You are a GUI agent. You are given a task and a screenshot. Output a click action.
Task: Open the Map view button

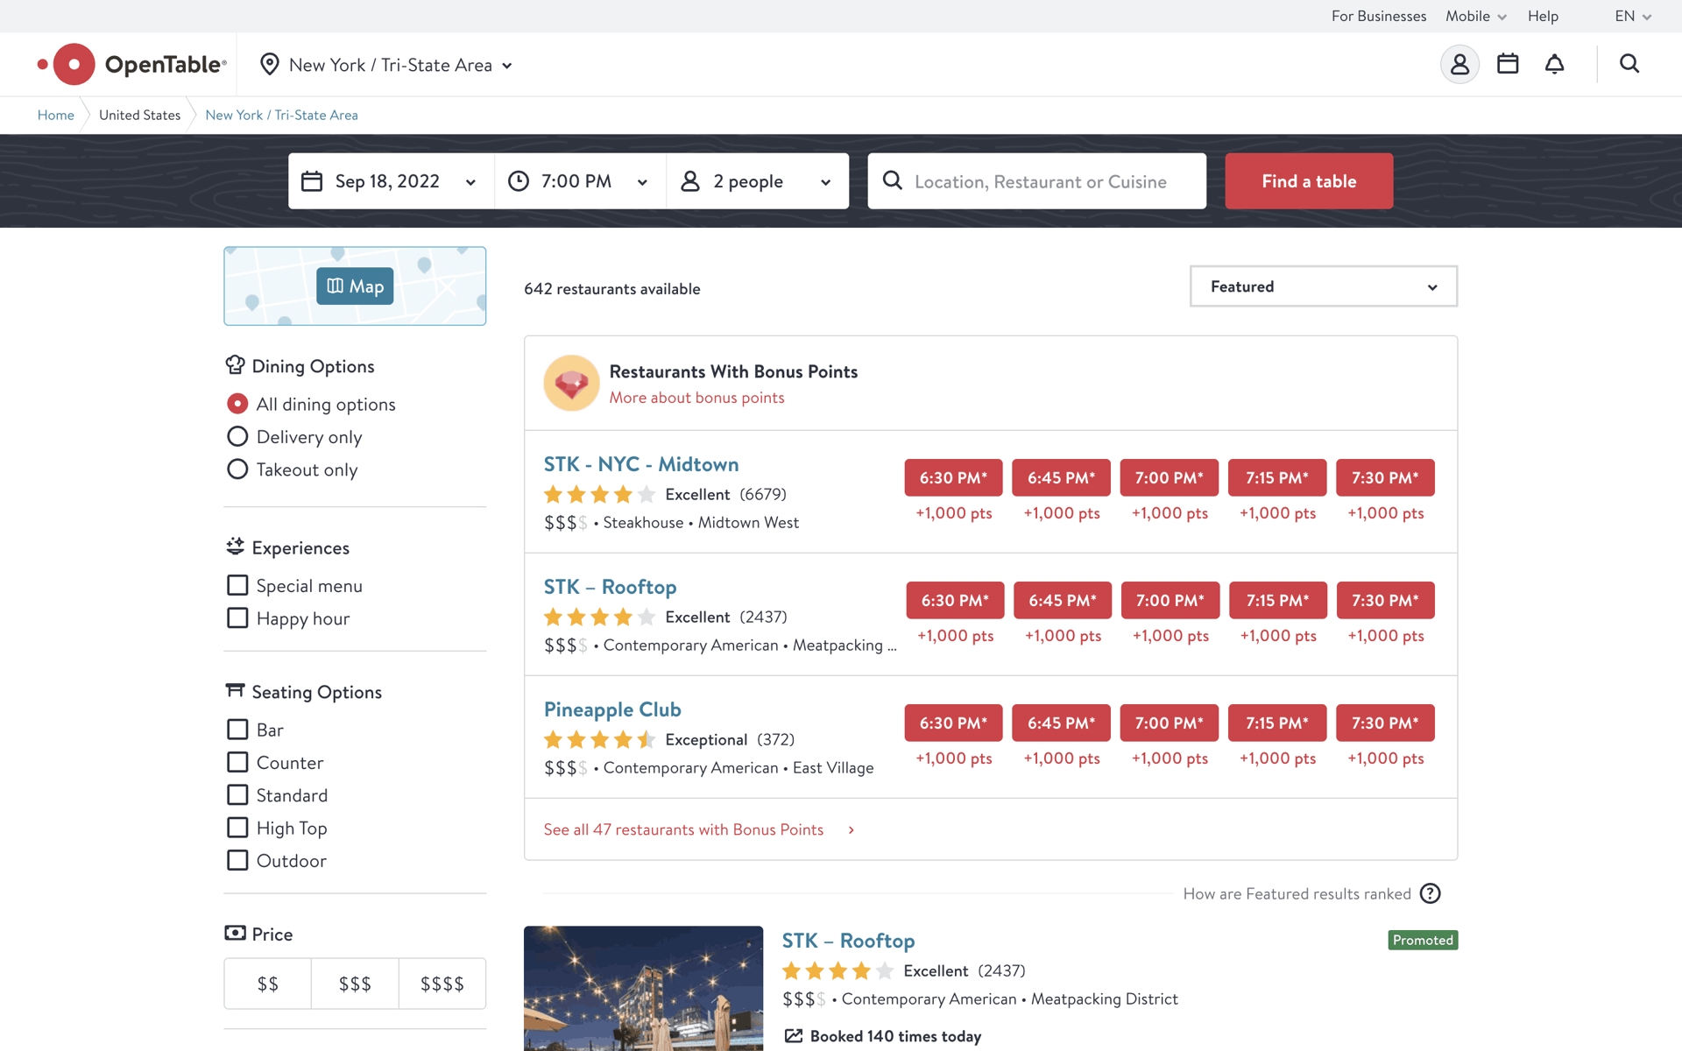click(x=355, y=286)
